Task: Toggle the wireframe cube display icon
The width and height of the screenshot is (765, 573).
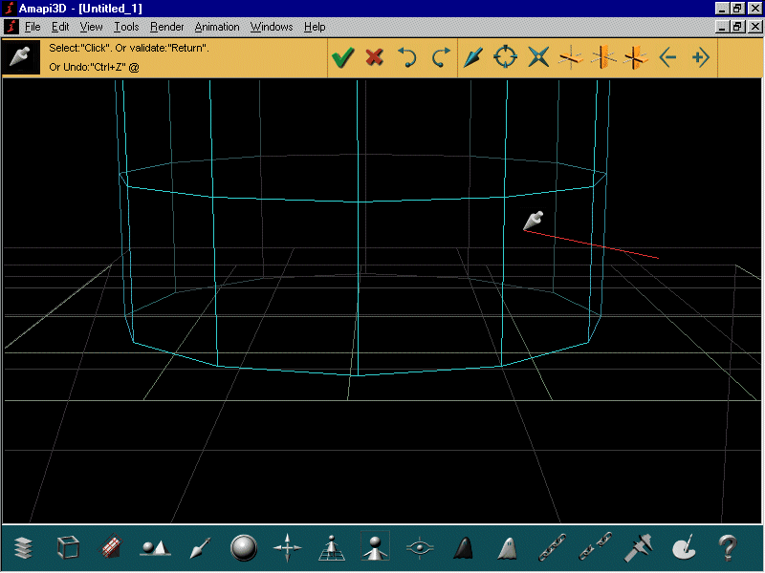Action: 68,548
